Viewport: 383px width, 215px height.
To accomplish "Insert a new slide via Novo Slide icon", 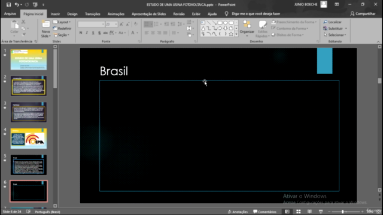I will [45, 24].
